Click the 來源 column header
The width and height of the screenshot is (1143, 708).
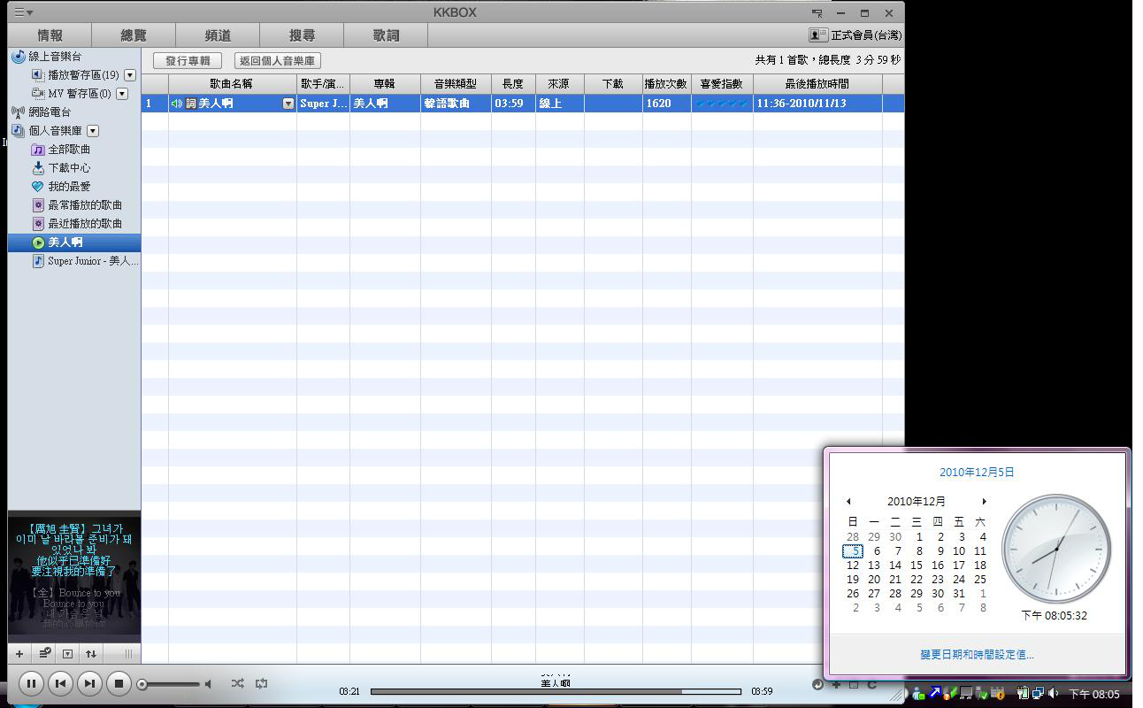pos(559,84)
